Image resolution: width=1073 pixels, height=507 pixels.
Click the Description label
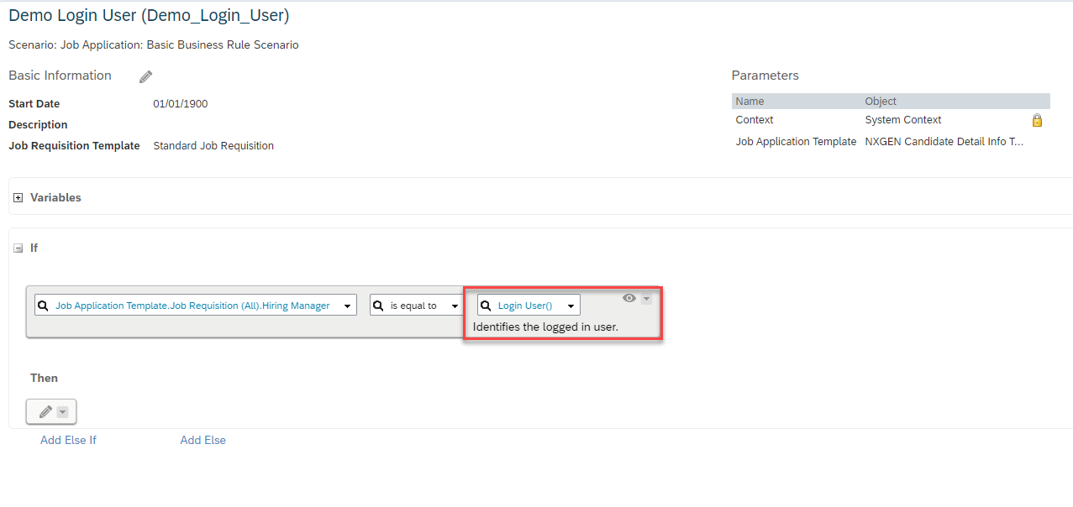pyautogui.click(x=38, y=125)
